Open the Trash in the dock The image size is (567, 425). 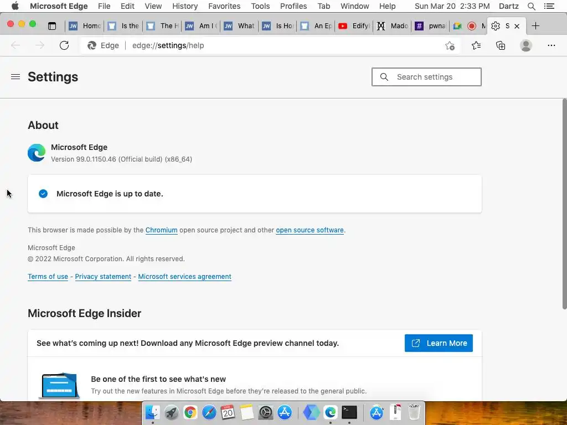click(x=414, y=412)
